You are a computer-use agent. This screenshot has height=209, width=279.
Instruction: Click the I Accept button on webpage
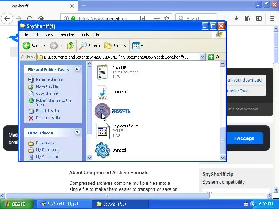tap(244, 138)
